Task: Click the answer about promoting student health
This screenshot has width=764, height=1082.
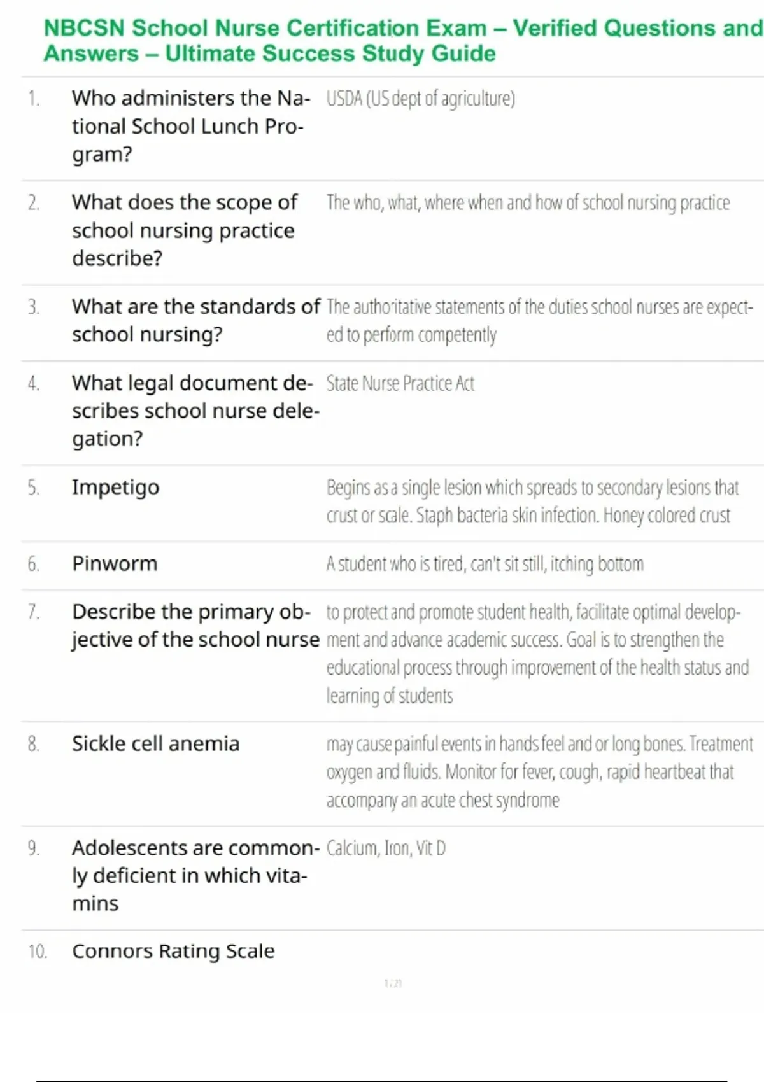Action: click(x=537, y=654)
